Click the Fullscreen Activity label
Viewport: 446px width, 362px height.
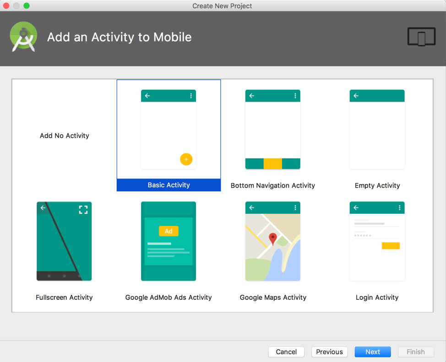pyautogui.click(x=64, y=297)
